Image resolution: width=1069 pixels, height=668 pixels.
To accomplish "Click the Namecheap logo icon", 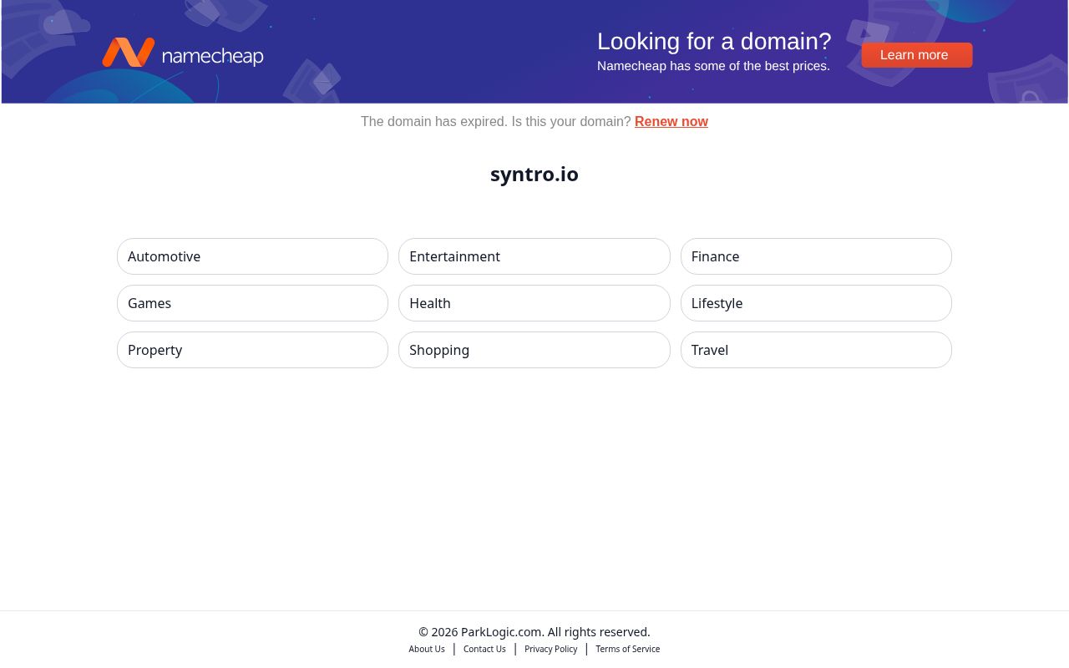I will pos(129,52).
